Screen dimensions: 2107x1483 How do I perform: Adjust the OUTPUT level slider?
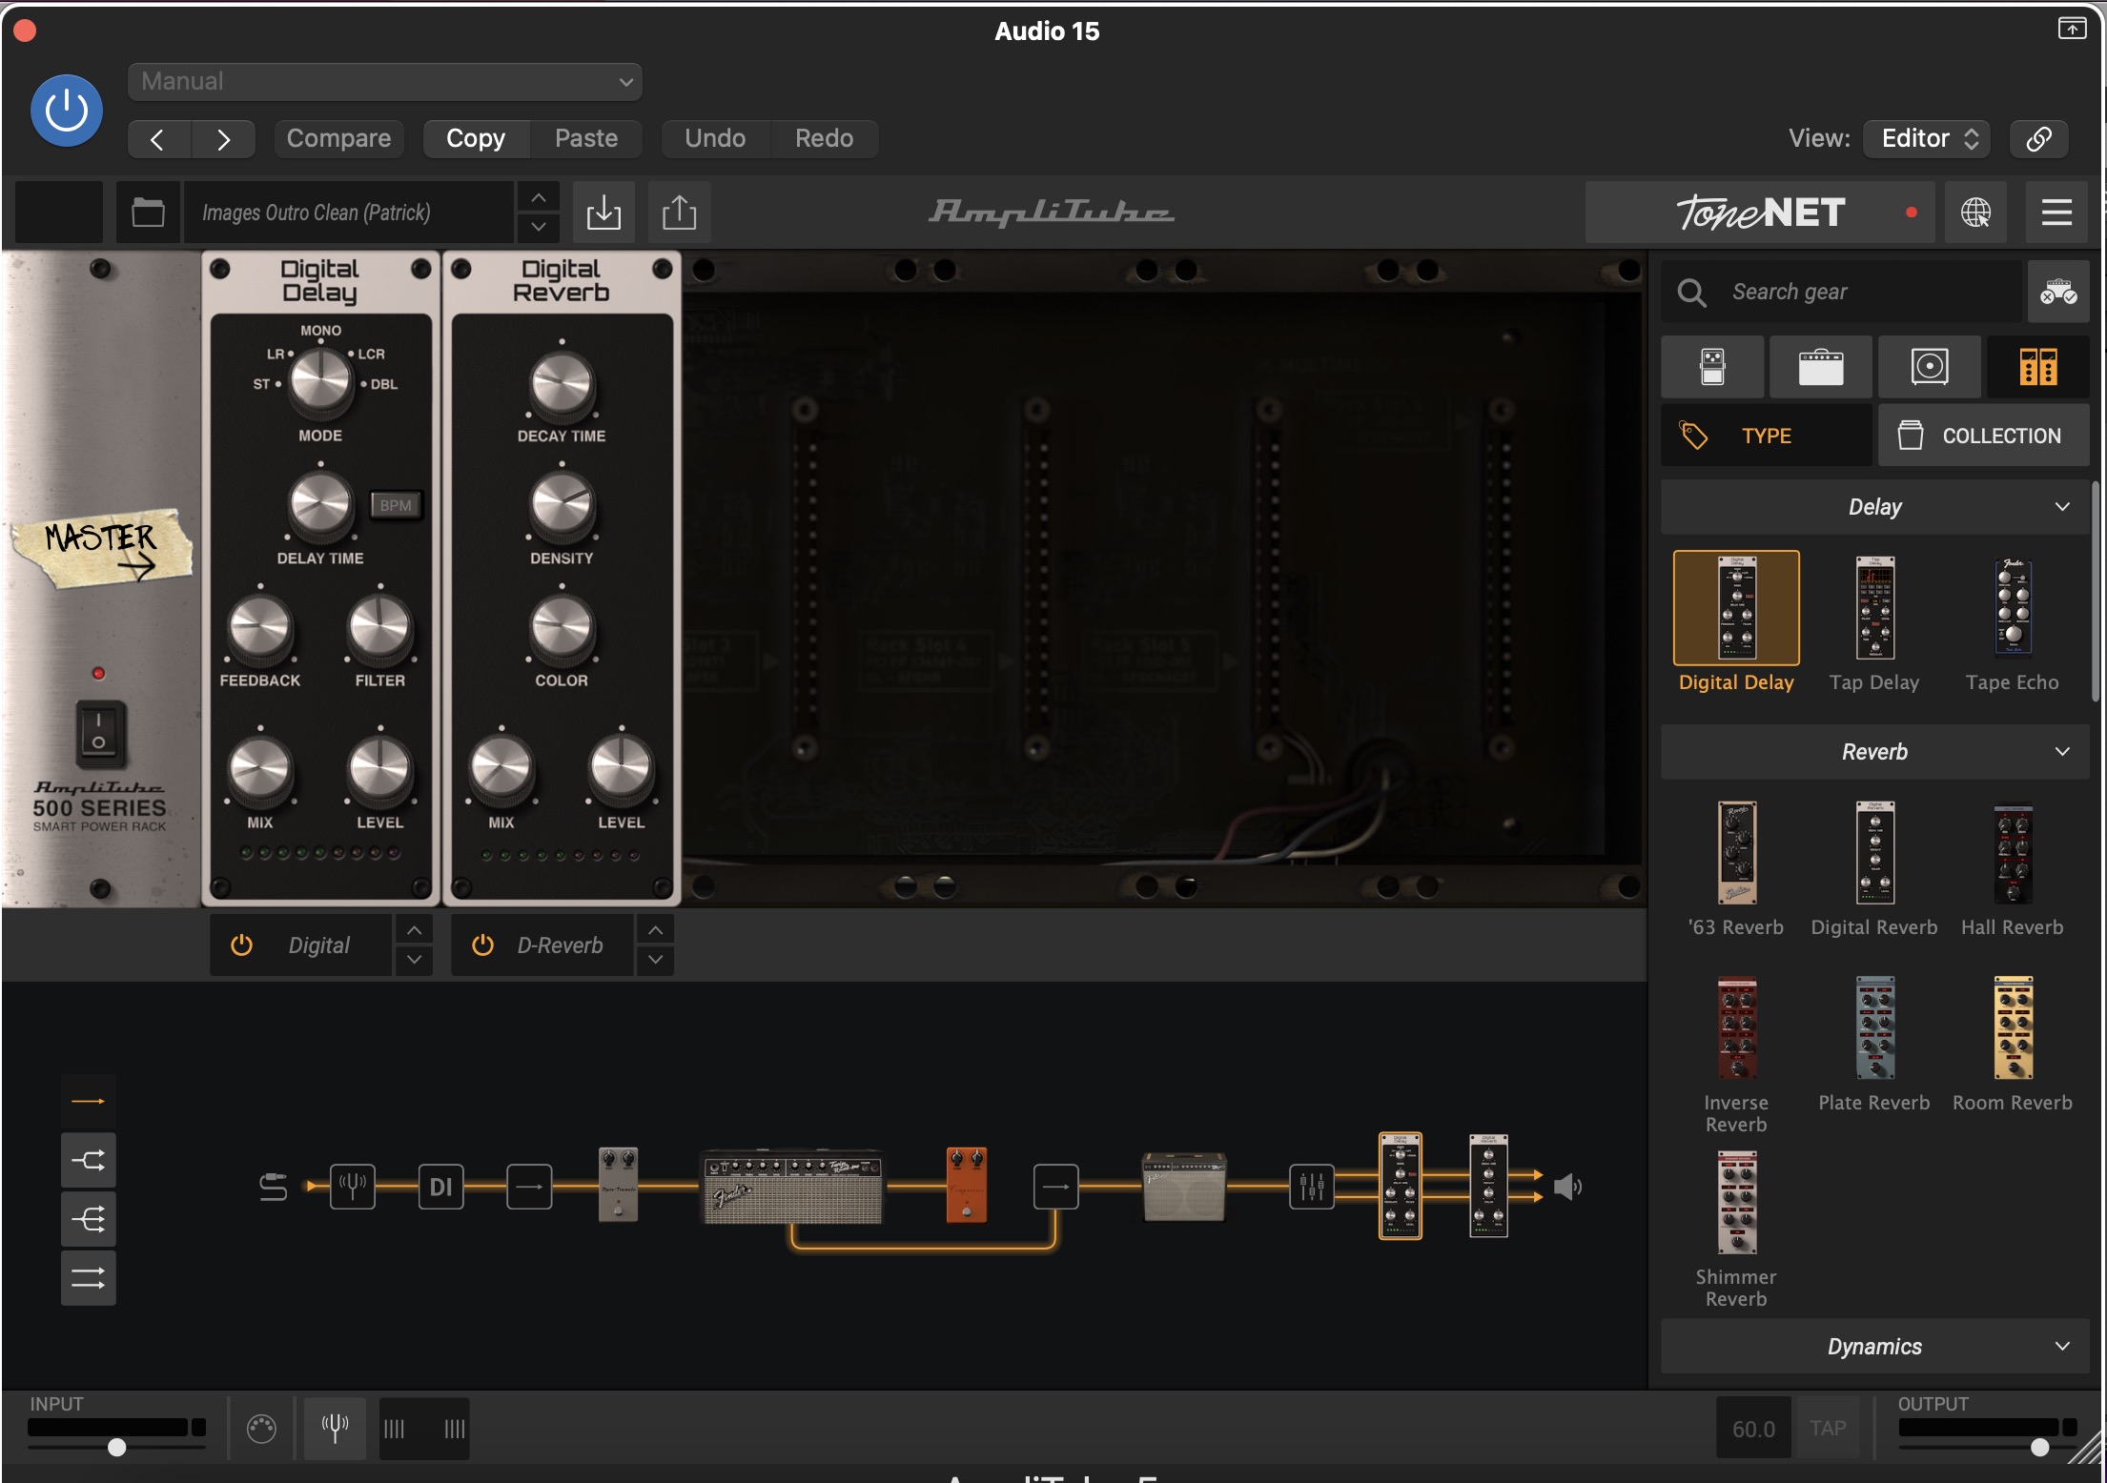coord(2039,1447)
